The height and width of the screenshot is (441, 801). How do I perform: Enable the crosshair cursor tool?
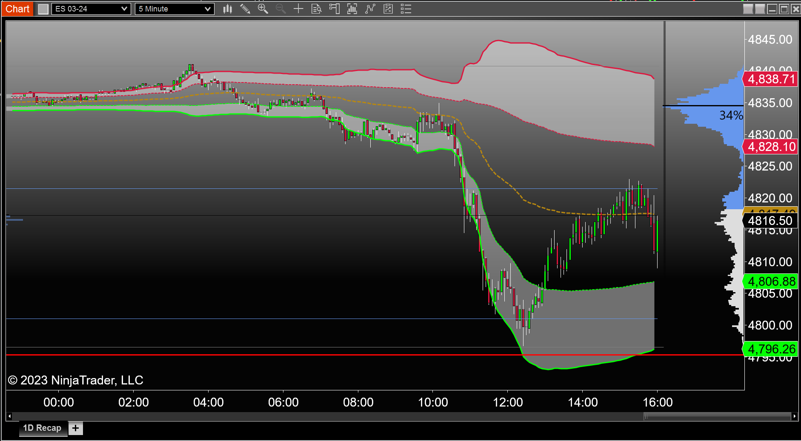[298, 9]
